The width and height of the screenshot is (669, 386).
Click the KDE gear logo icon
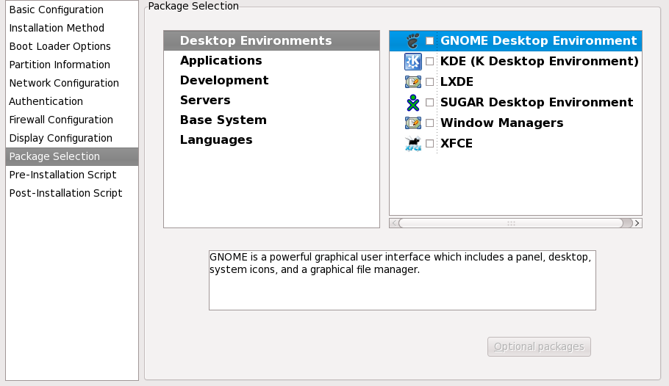click(x=412, y=62)
